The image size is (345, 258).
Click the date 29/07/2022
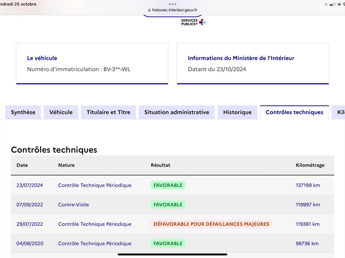[x=29, y=224]
